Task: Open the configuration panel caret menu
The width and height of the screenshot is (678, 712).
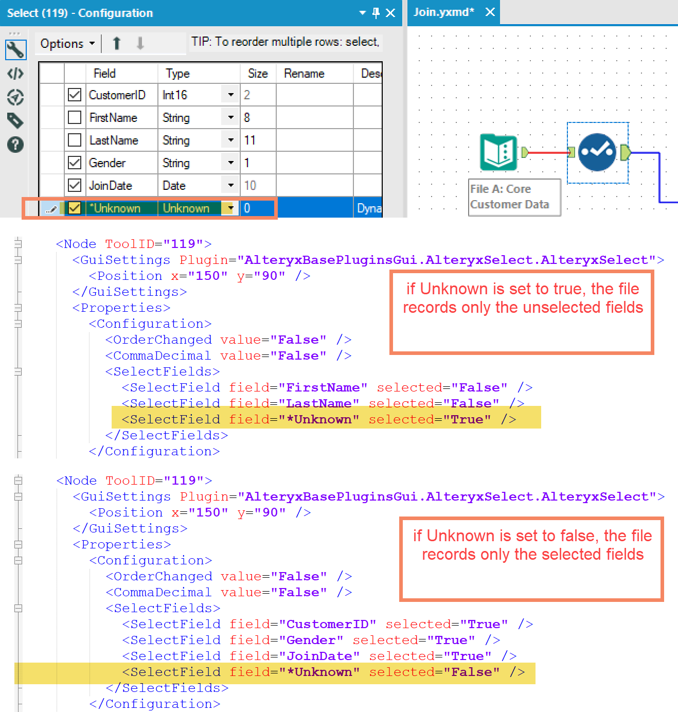Action: (x=363, y=13)
